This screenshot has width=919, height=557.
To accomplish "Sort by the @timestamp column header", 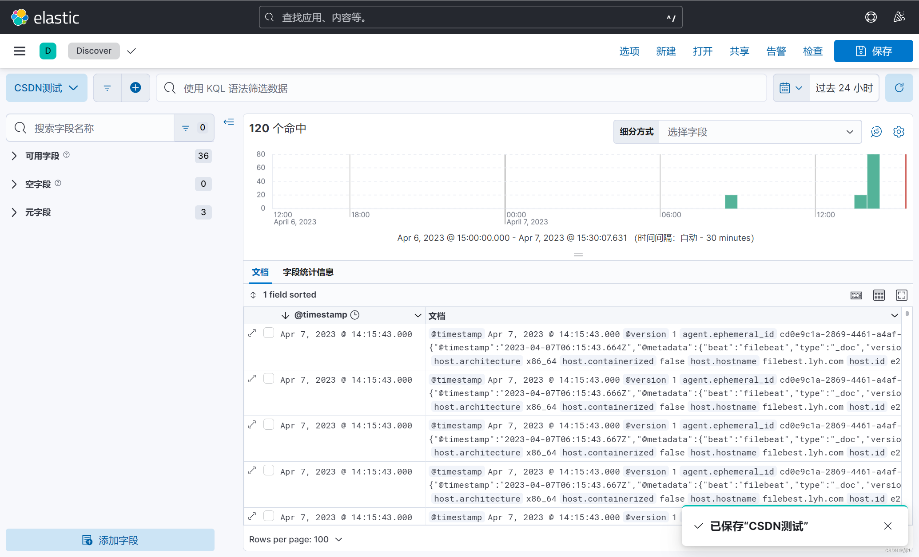I will click(x=321, y=315).
